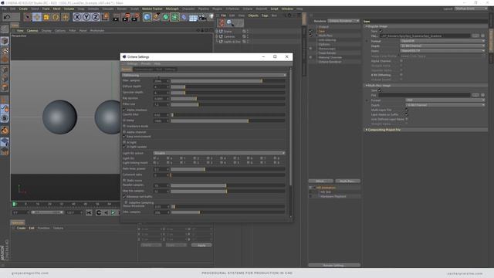Viewport: 494px width, 278px height.
Task: Open the Light IDs action dropdown
Action: [219, 153]
